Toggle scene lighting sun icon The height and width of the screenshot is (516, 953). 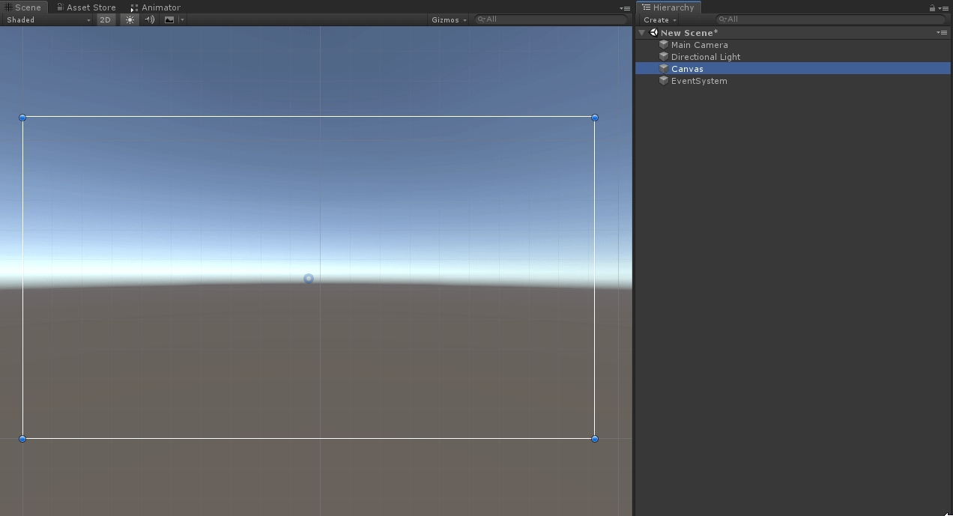pos(130,19)
